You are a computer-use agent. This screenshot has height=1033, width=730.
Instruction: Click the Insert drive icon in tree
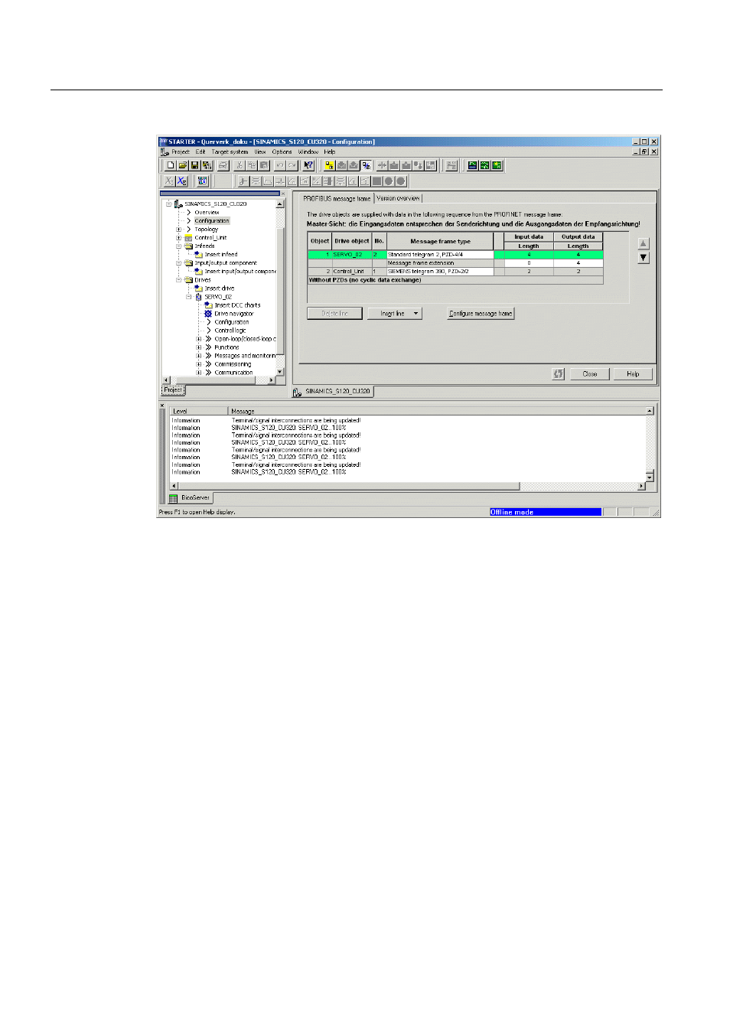(198, 288)
